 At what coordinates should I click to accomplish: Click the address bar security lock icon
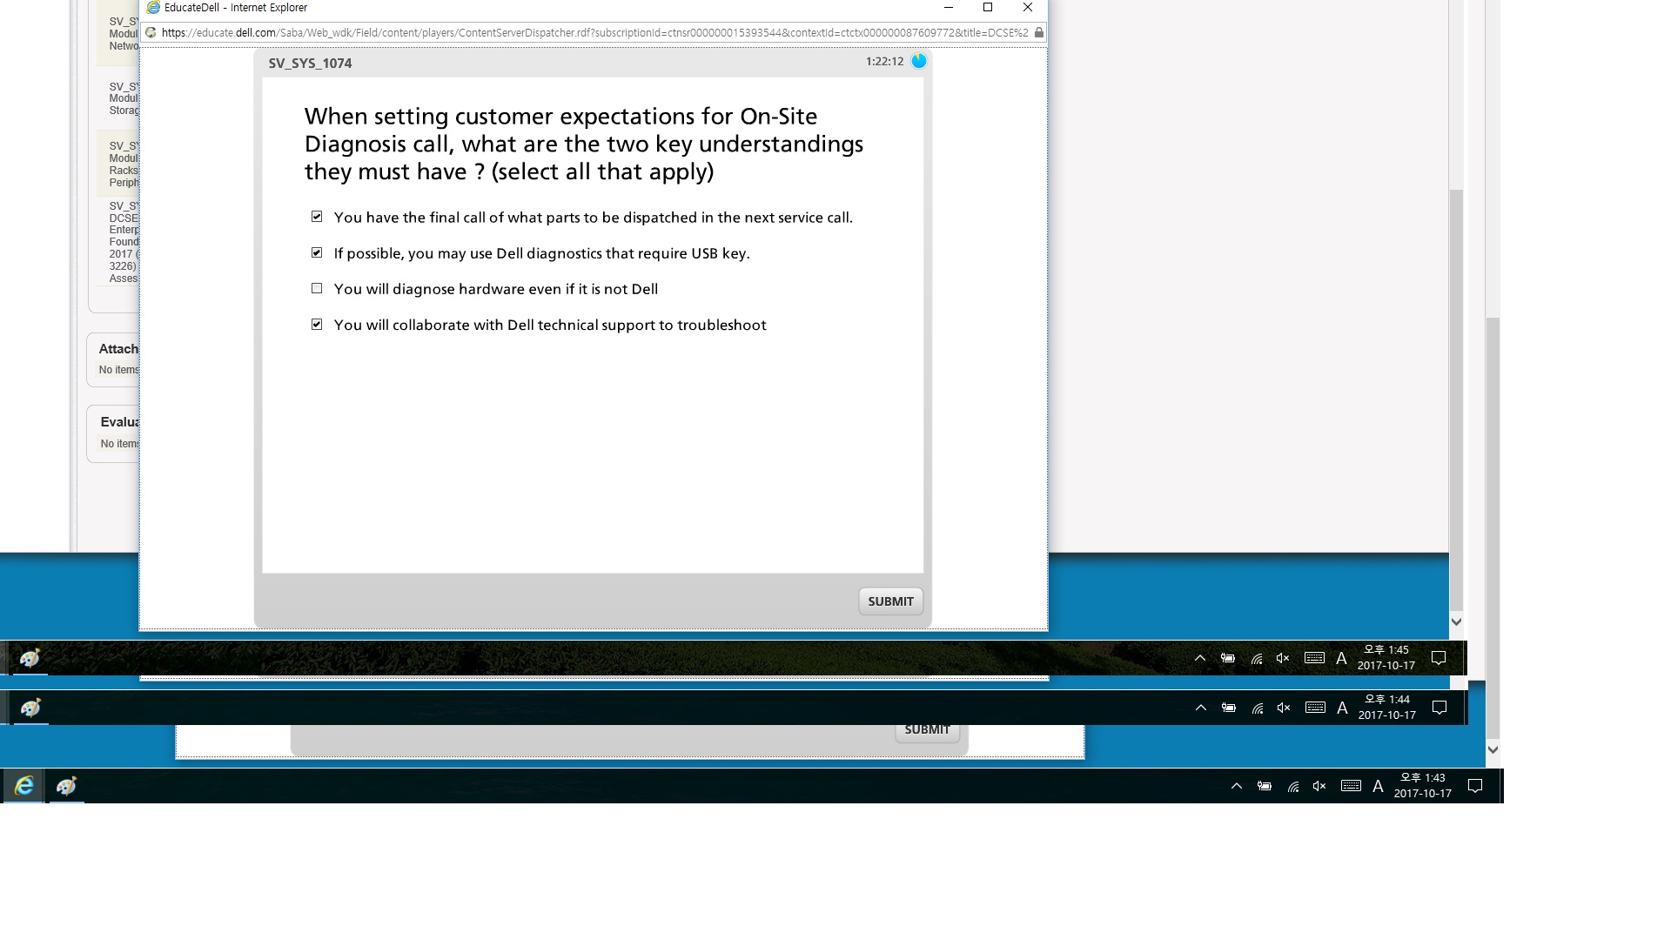[x=1038, y=33]
